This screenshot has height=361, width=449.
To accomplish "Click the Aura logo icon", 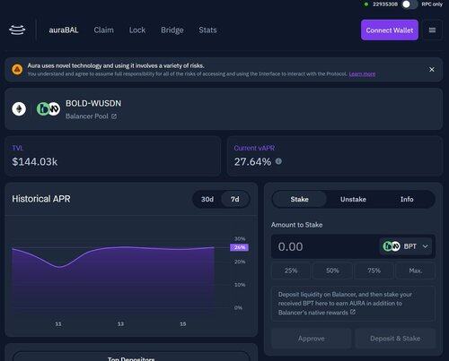I will click(x=17, y=30).
